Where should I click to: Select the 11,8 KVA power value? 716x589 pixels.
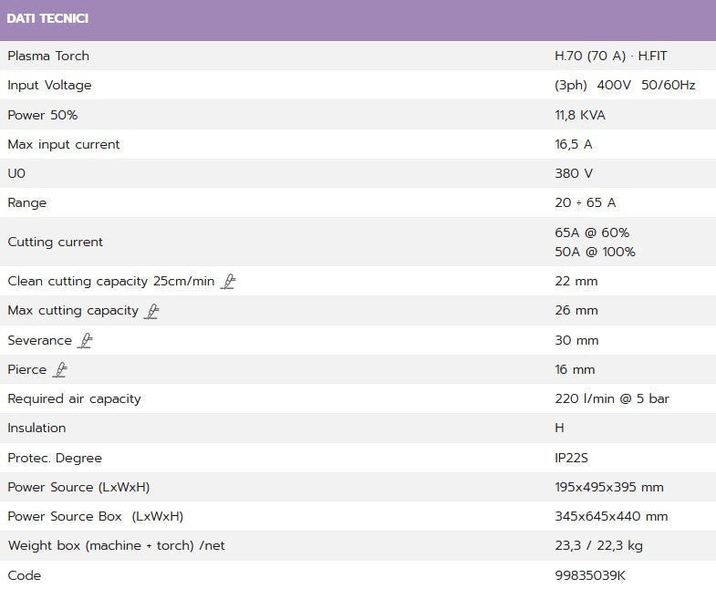coord(579,115)
